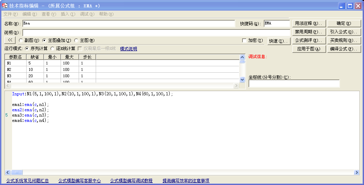Click 应用于图(A) button
Image resolution: width=364 pixels, height=185 pixels.
(309, 49)
